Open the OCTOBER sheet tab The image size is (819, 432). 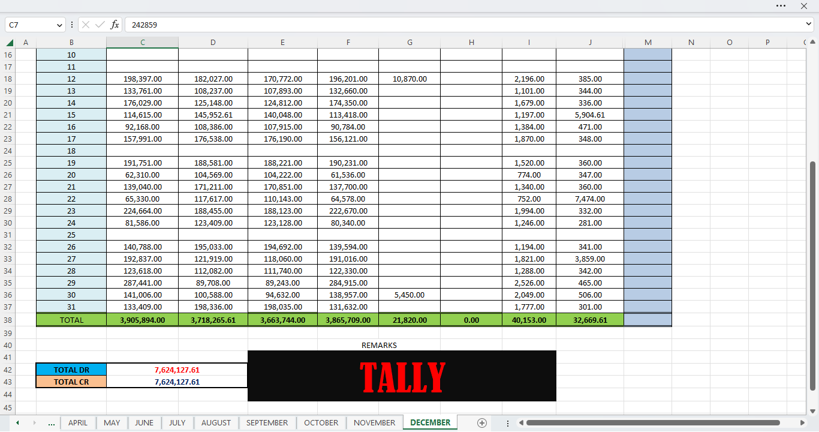click(321, 423)
